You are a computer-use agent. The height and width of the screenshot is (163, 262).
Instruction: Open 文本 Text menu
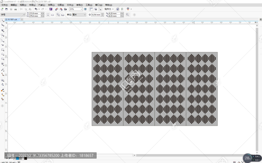[70, 5]
